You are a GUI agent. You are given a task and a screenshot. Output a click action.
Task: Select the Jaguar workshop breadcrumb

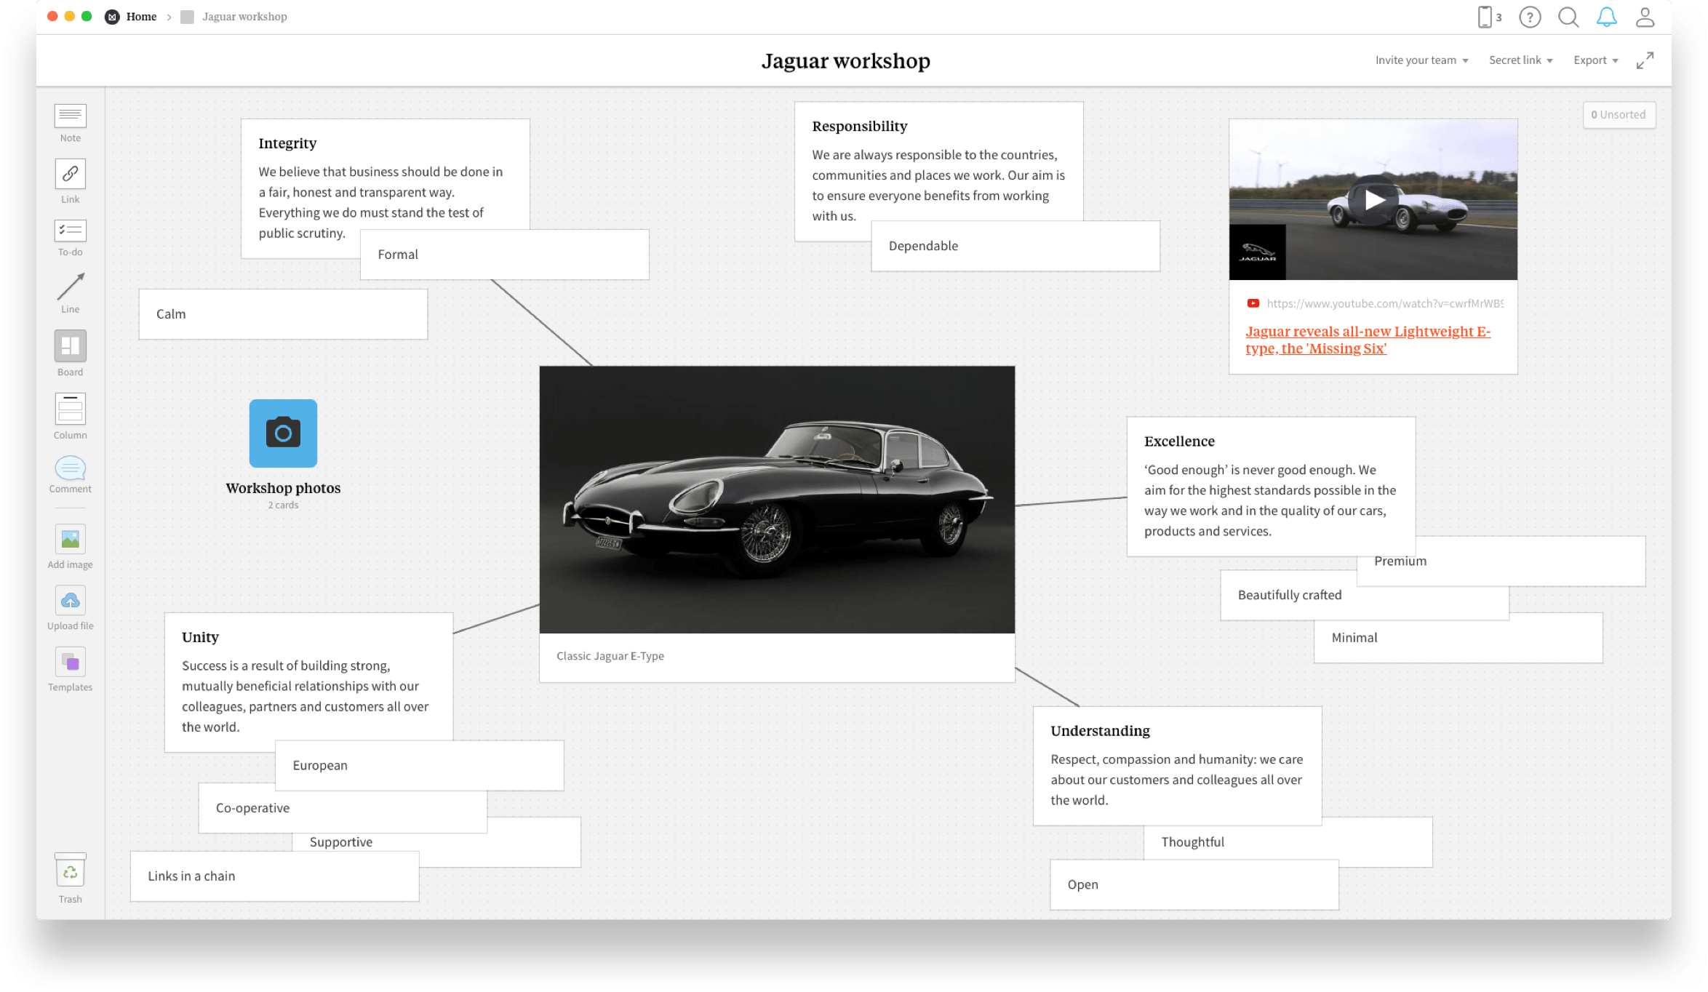[x=244, y=16]
